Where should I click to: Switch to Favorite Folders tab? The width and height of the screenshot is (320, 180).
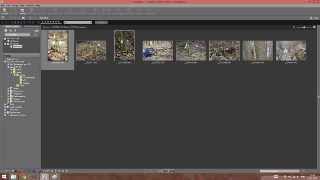(31, 26)
